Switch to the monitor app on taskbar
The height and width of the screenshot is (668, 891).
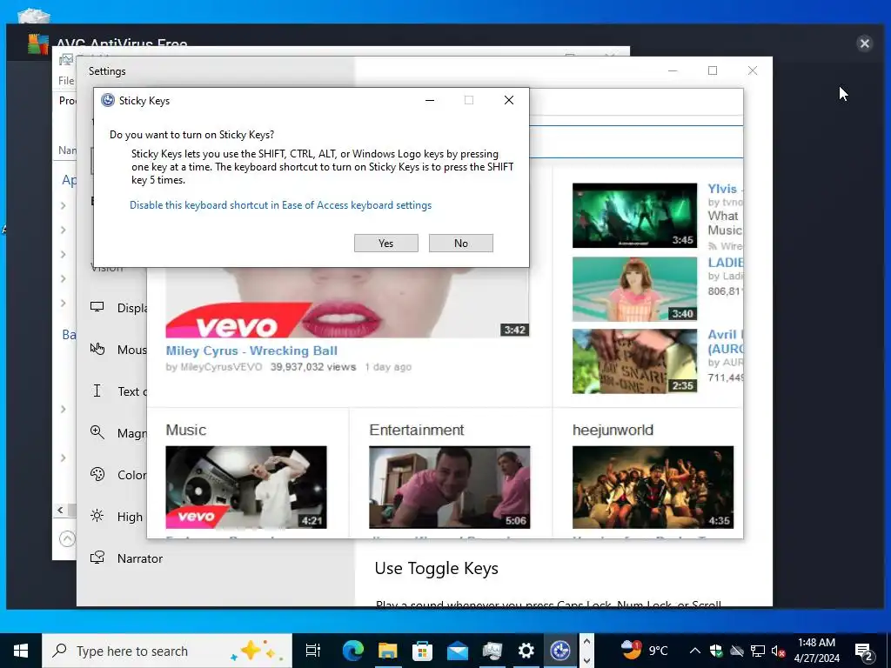pyautogui.click(x=492, y=651)
